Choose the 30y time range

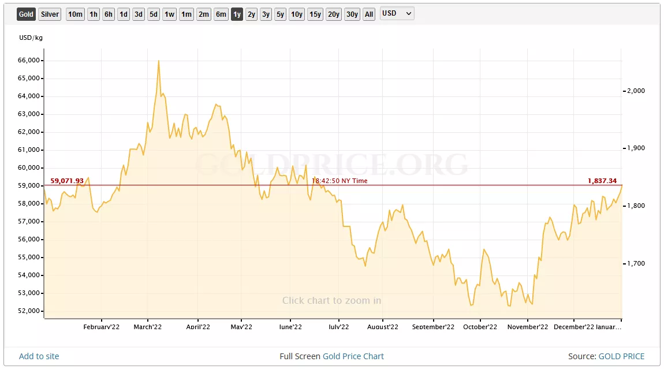(x=352, y=14)
